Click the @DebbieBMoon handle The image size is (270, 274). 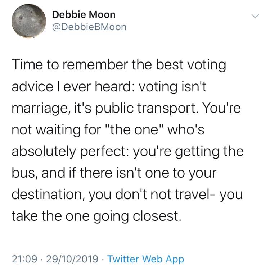[x=89, y=27]
